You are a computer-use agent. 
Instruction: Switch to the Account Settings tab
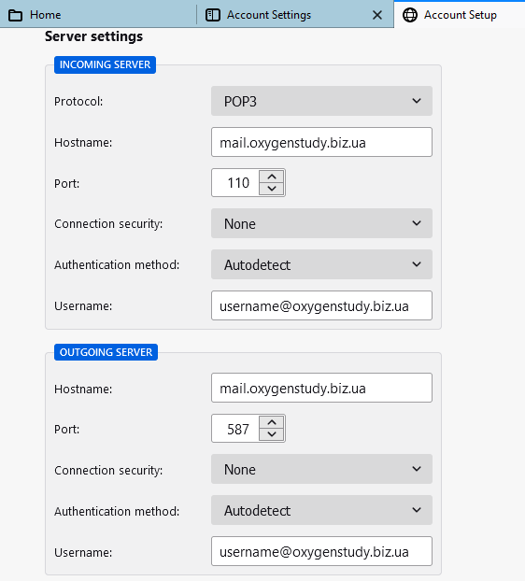295,14
